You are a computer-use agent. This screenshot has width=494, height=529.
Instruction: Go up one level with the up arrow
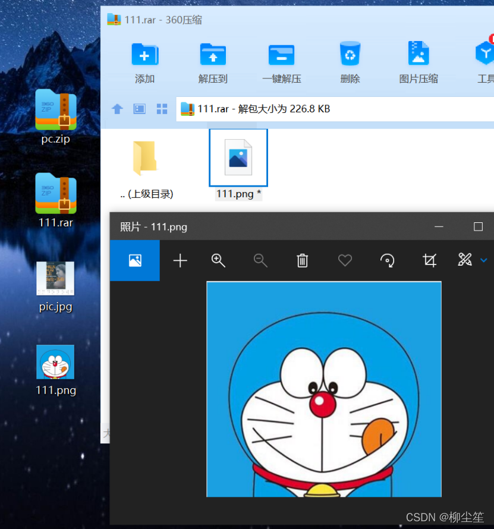117,109
